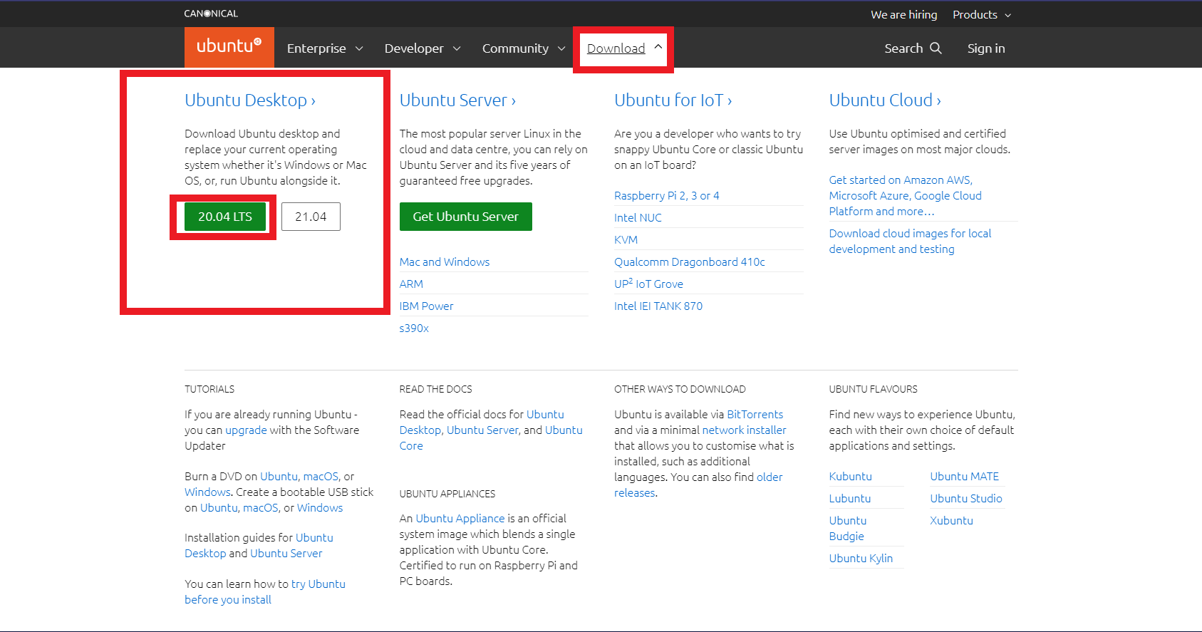
Task: Open the Lubuntu flavour link
Action: pyautogui.click(x=849, y=499)
